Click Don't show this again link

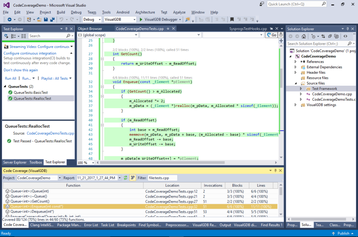(x=21, y=70)
